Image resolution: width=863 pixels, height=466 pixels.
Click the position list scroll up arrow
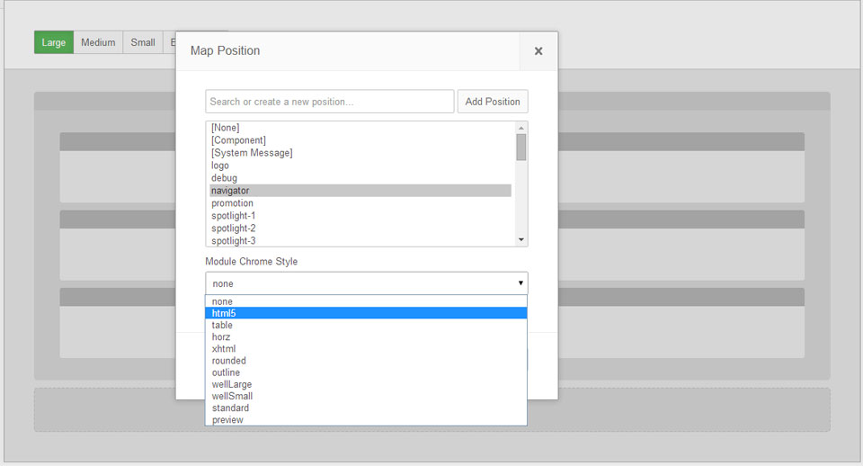click(521, 128)
